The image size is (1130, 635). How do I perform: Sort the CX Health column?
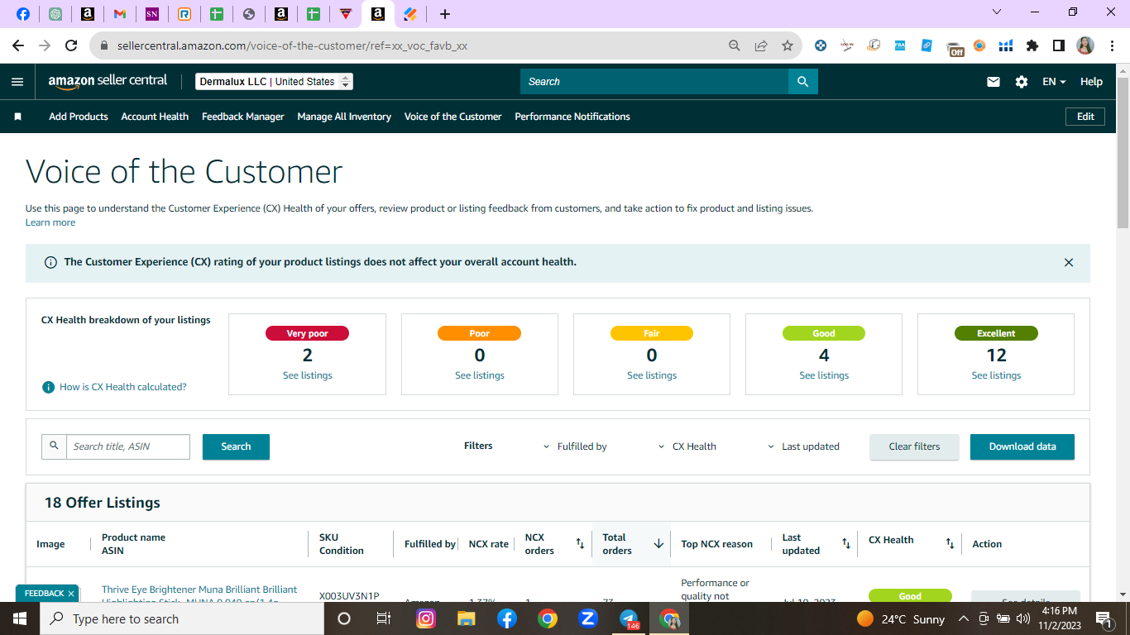point(950,544)
